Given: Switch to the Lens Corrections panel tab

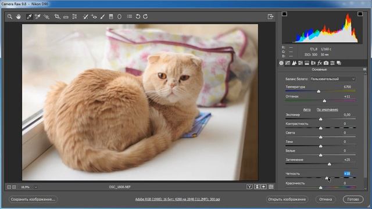Looking at the screenshot, I should 313,63.
